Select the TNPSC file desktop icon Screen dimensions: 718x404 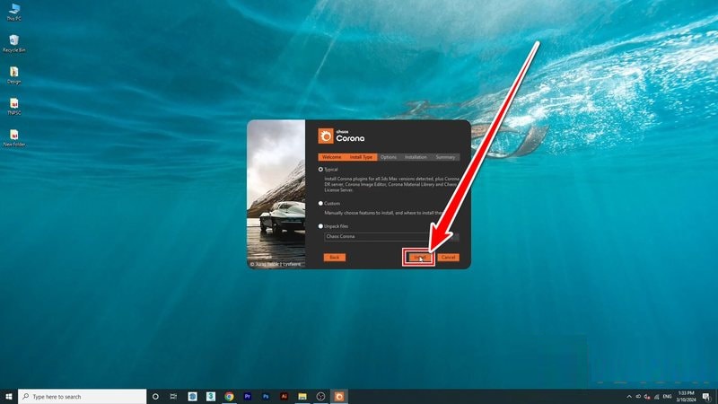click(14, 106)
